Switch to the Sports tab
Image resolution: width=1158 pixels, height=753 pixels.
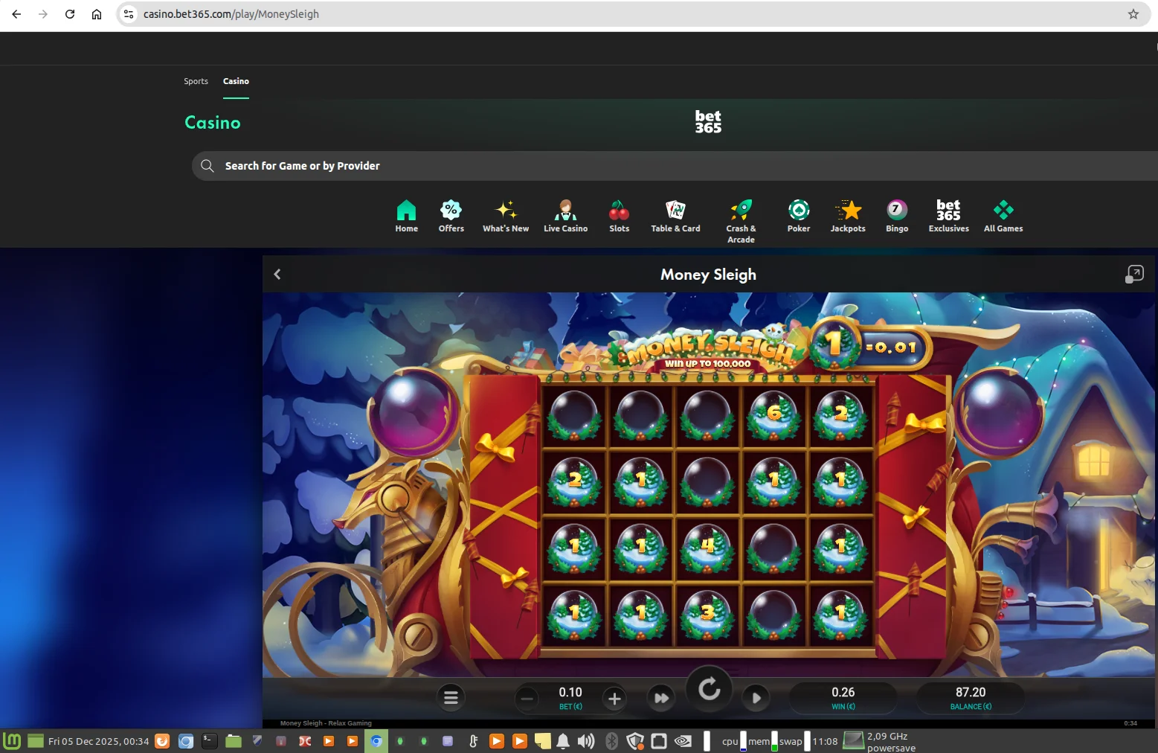pyautogui.click(x=196, y=81)
